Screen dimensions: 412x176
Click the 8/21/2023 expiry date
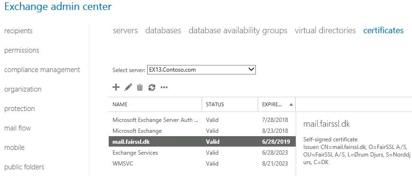275,163
